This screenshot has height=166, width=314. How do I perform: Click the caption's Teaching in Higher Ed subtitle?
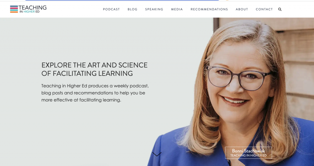(248, 155)
